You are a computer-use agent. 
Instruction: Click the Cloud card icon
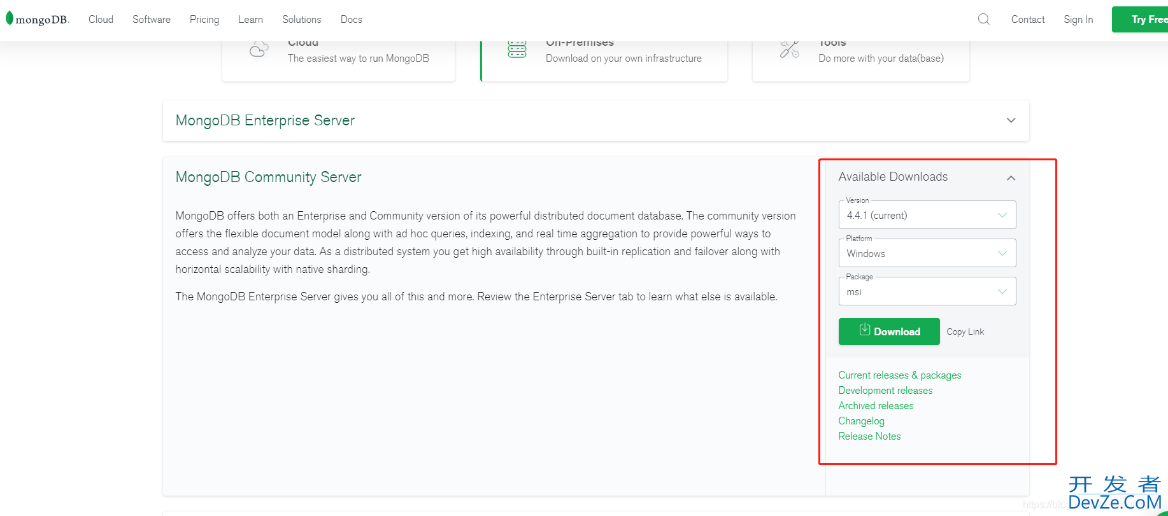[x=259, y=49]
